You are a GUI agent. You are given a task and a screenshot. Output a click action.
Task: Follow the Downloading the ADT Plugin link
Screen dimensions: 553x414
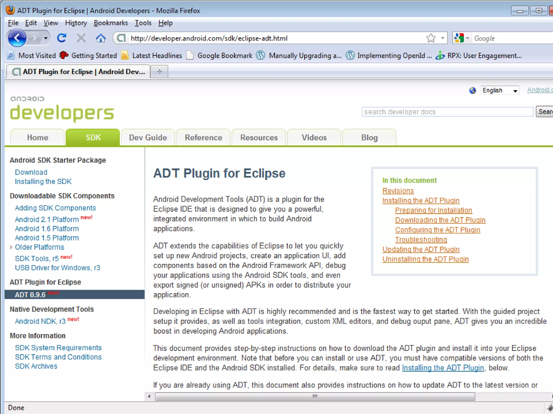pos(440,220)
